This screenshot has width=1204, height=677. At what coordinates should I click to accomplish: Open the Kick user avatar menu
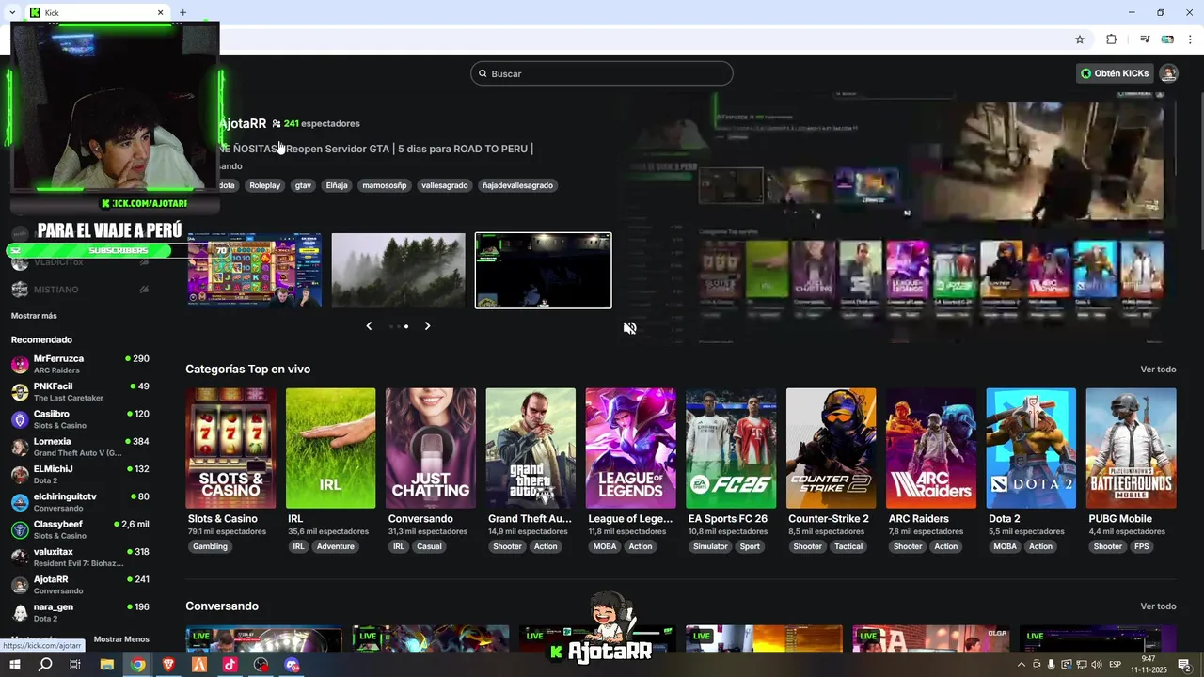pyautogui.click(x=1168, y=73)
